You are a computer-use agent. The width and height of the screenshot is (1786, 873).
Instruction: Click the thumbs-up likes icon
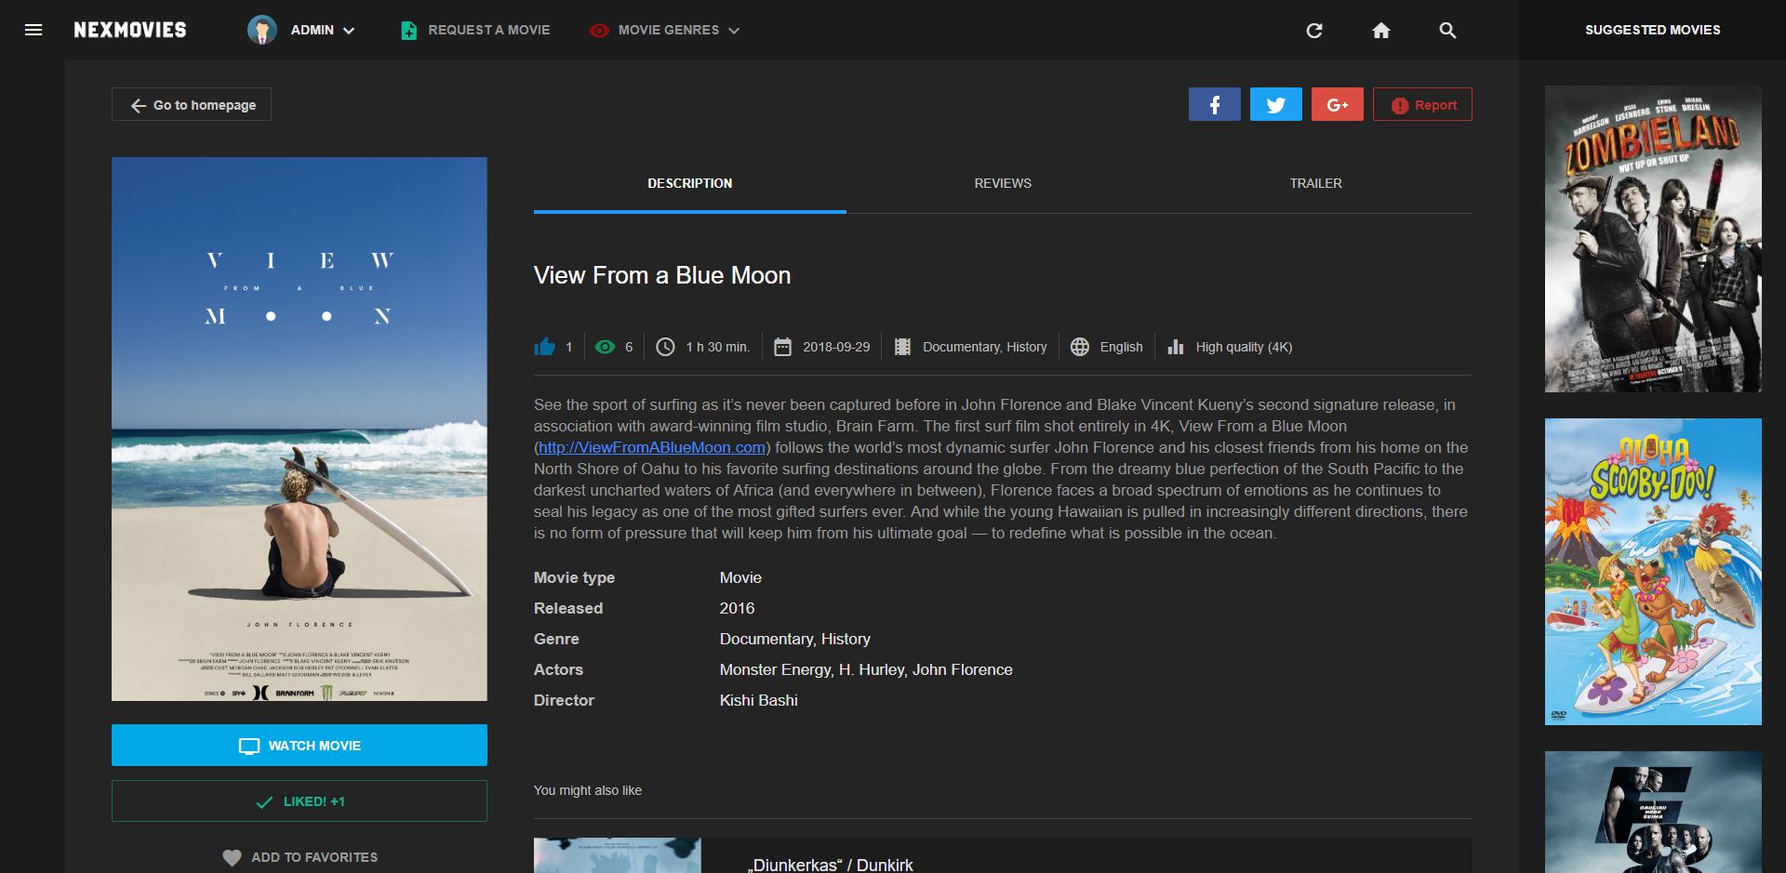point(544,347)
